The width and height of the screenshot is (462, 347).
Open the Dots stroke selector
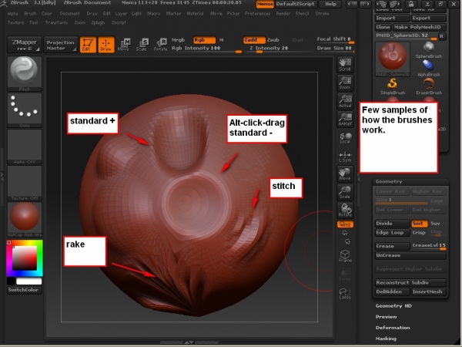[x=25, y=109]
